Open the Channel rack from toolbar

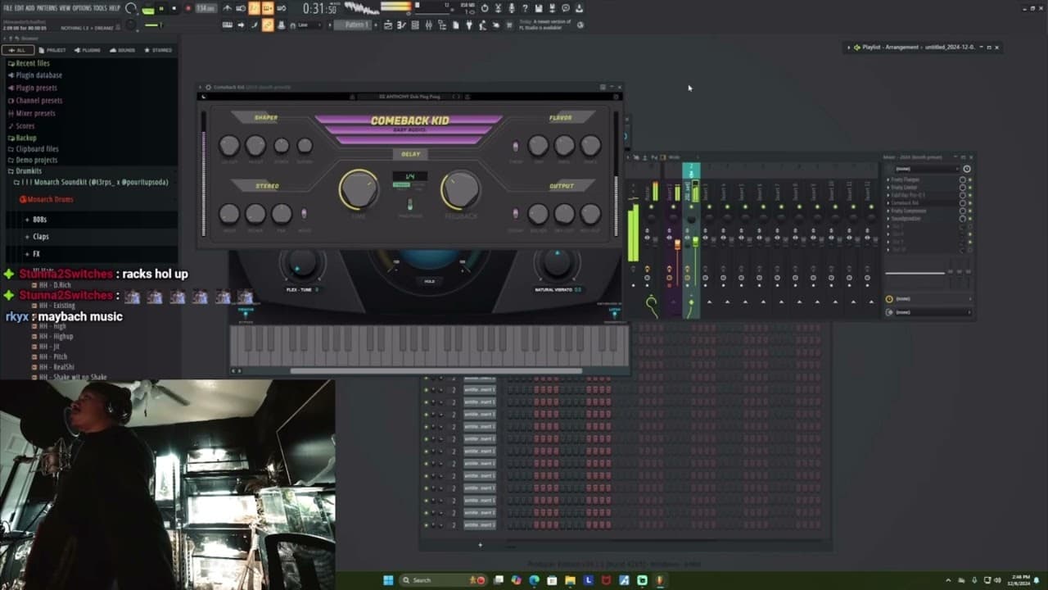click(415, 25)
